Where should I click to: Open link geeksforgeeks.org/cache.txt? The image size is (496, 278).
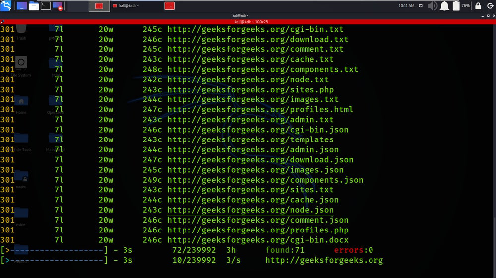coord(250,59)
